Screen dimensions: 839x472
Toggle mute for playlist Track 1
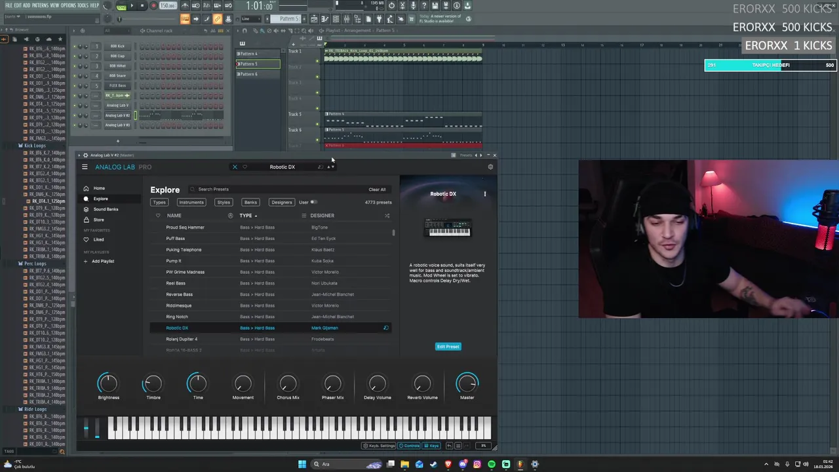click(x=318, y=61)
